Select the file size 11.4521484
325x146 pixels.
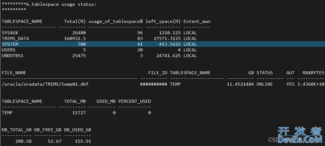[x=240, y=84]
